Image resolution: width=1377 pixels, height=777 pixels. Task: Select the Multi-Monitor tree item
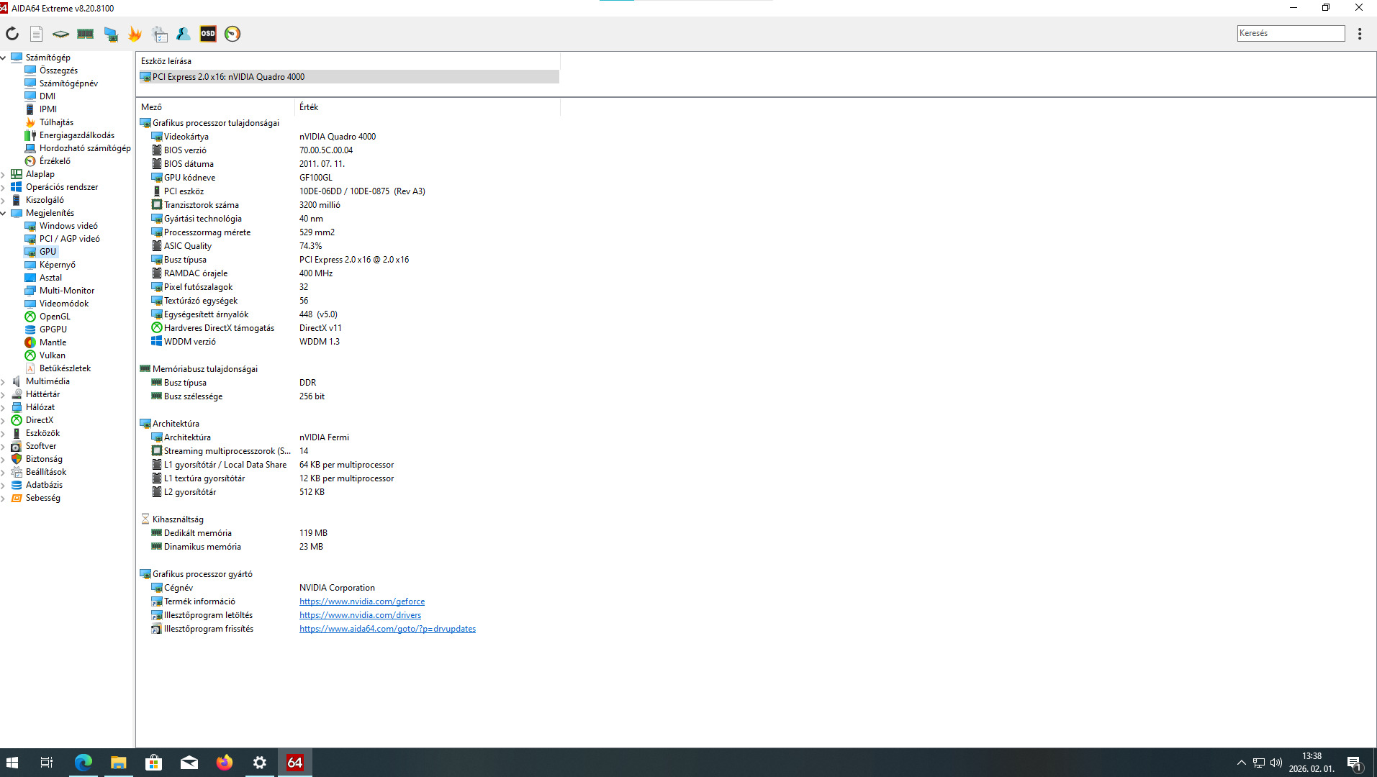tap(67, 291)
